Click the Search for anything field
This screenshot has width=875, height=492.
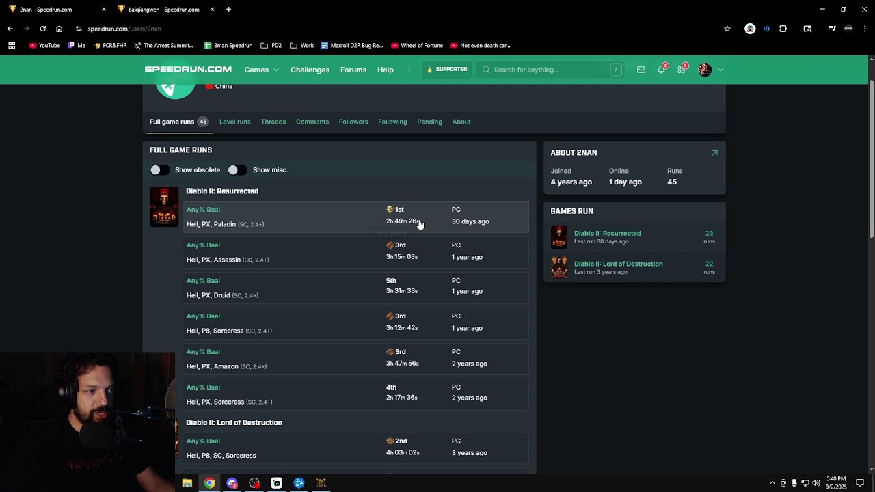pos(550,70)
